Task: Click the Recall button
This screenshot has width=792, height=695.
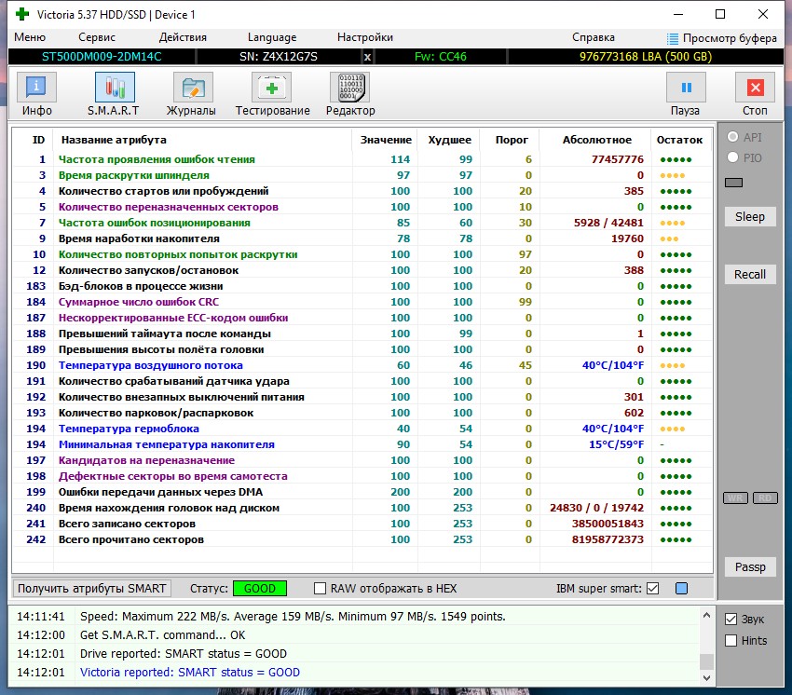Action: point(750,274)
